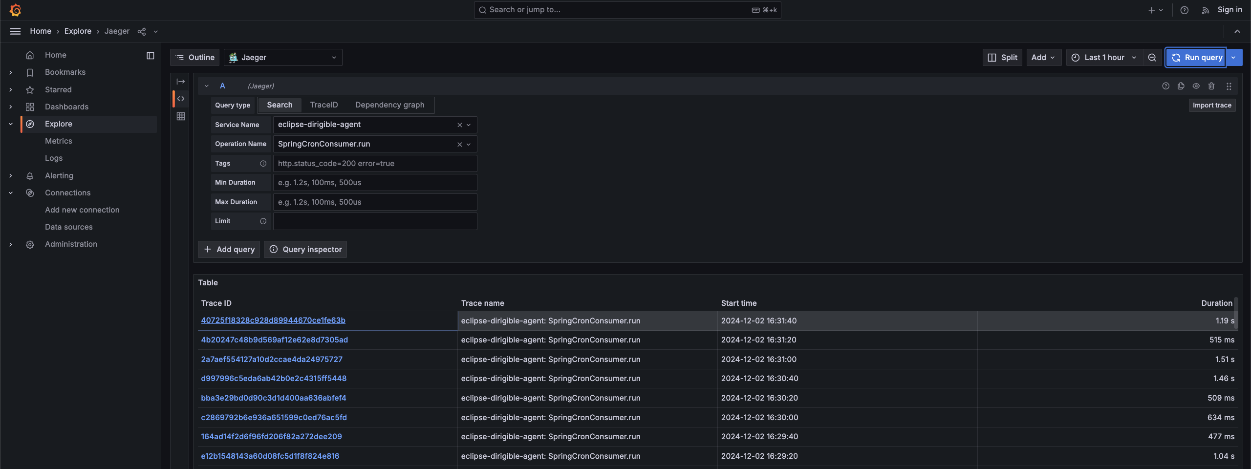Toggle query A visibility eye icon
Viewport: 1251px width, 469px height.
(1196, 86)
